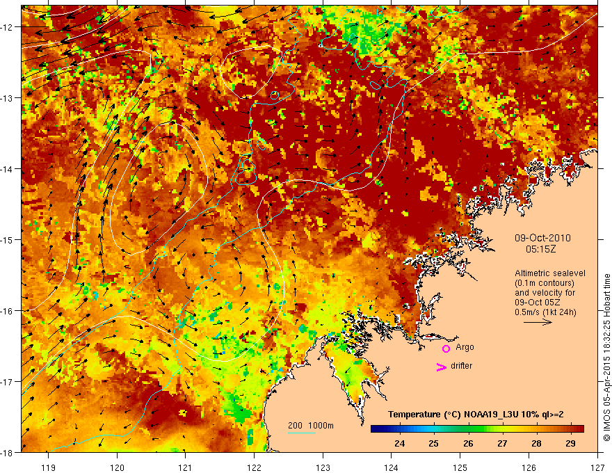The height and width of the screenshot is (473, 612).
Task: Click the magenta Argo circle legend symbol
Action: coord(446,348)
